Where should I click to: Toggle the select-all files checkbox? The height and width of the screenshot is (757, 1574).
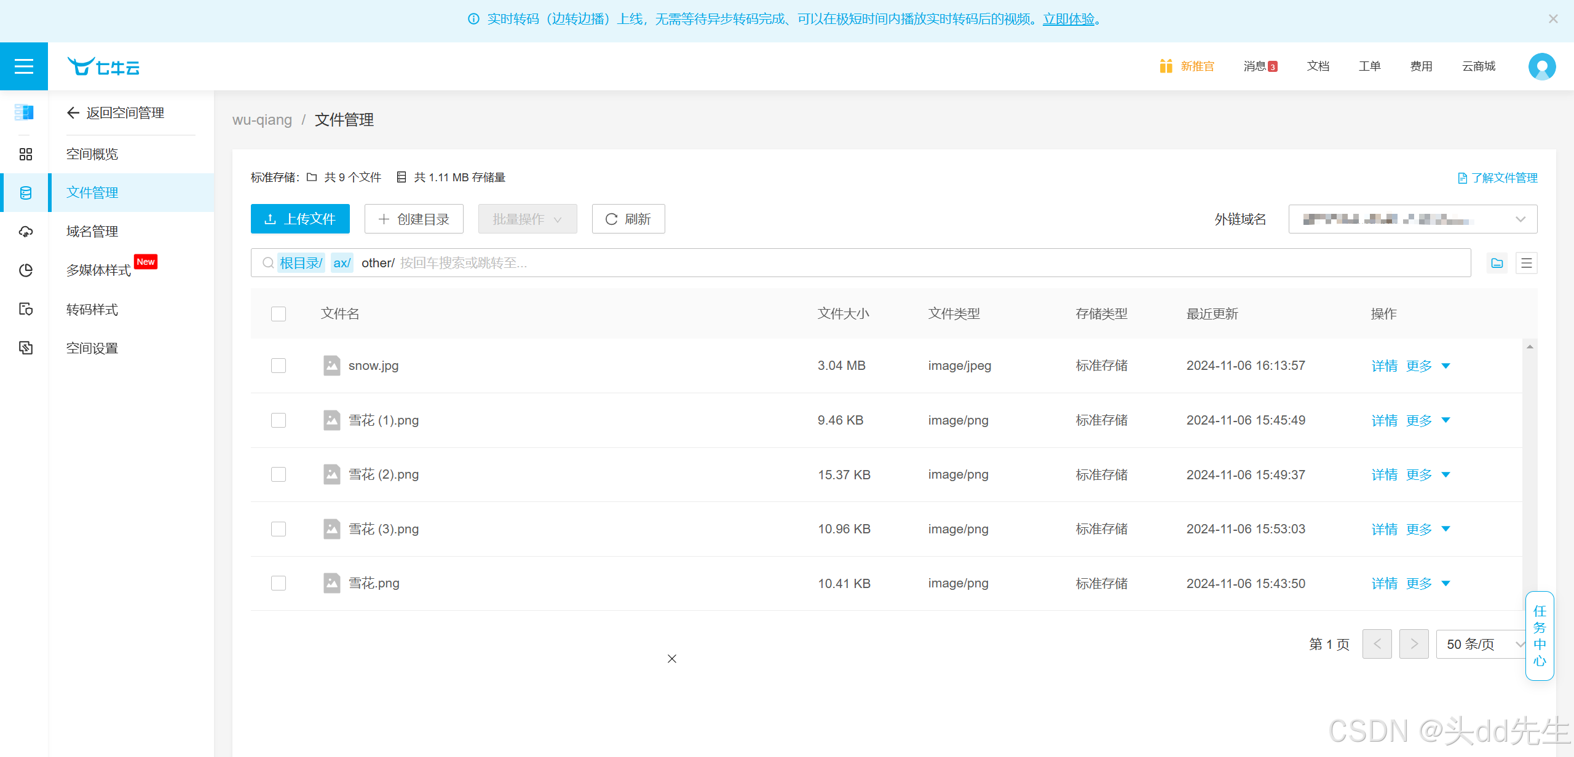(279, 314)
